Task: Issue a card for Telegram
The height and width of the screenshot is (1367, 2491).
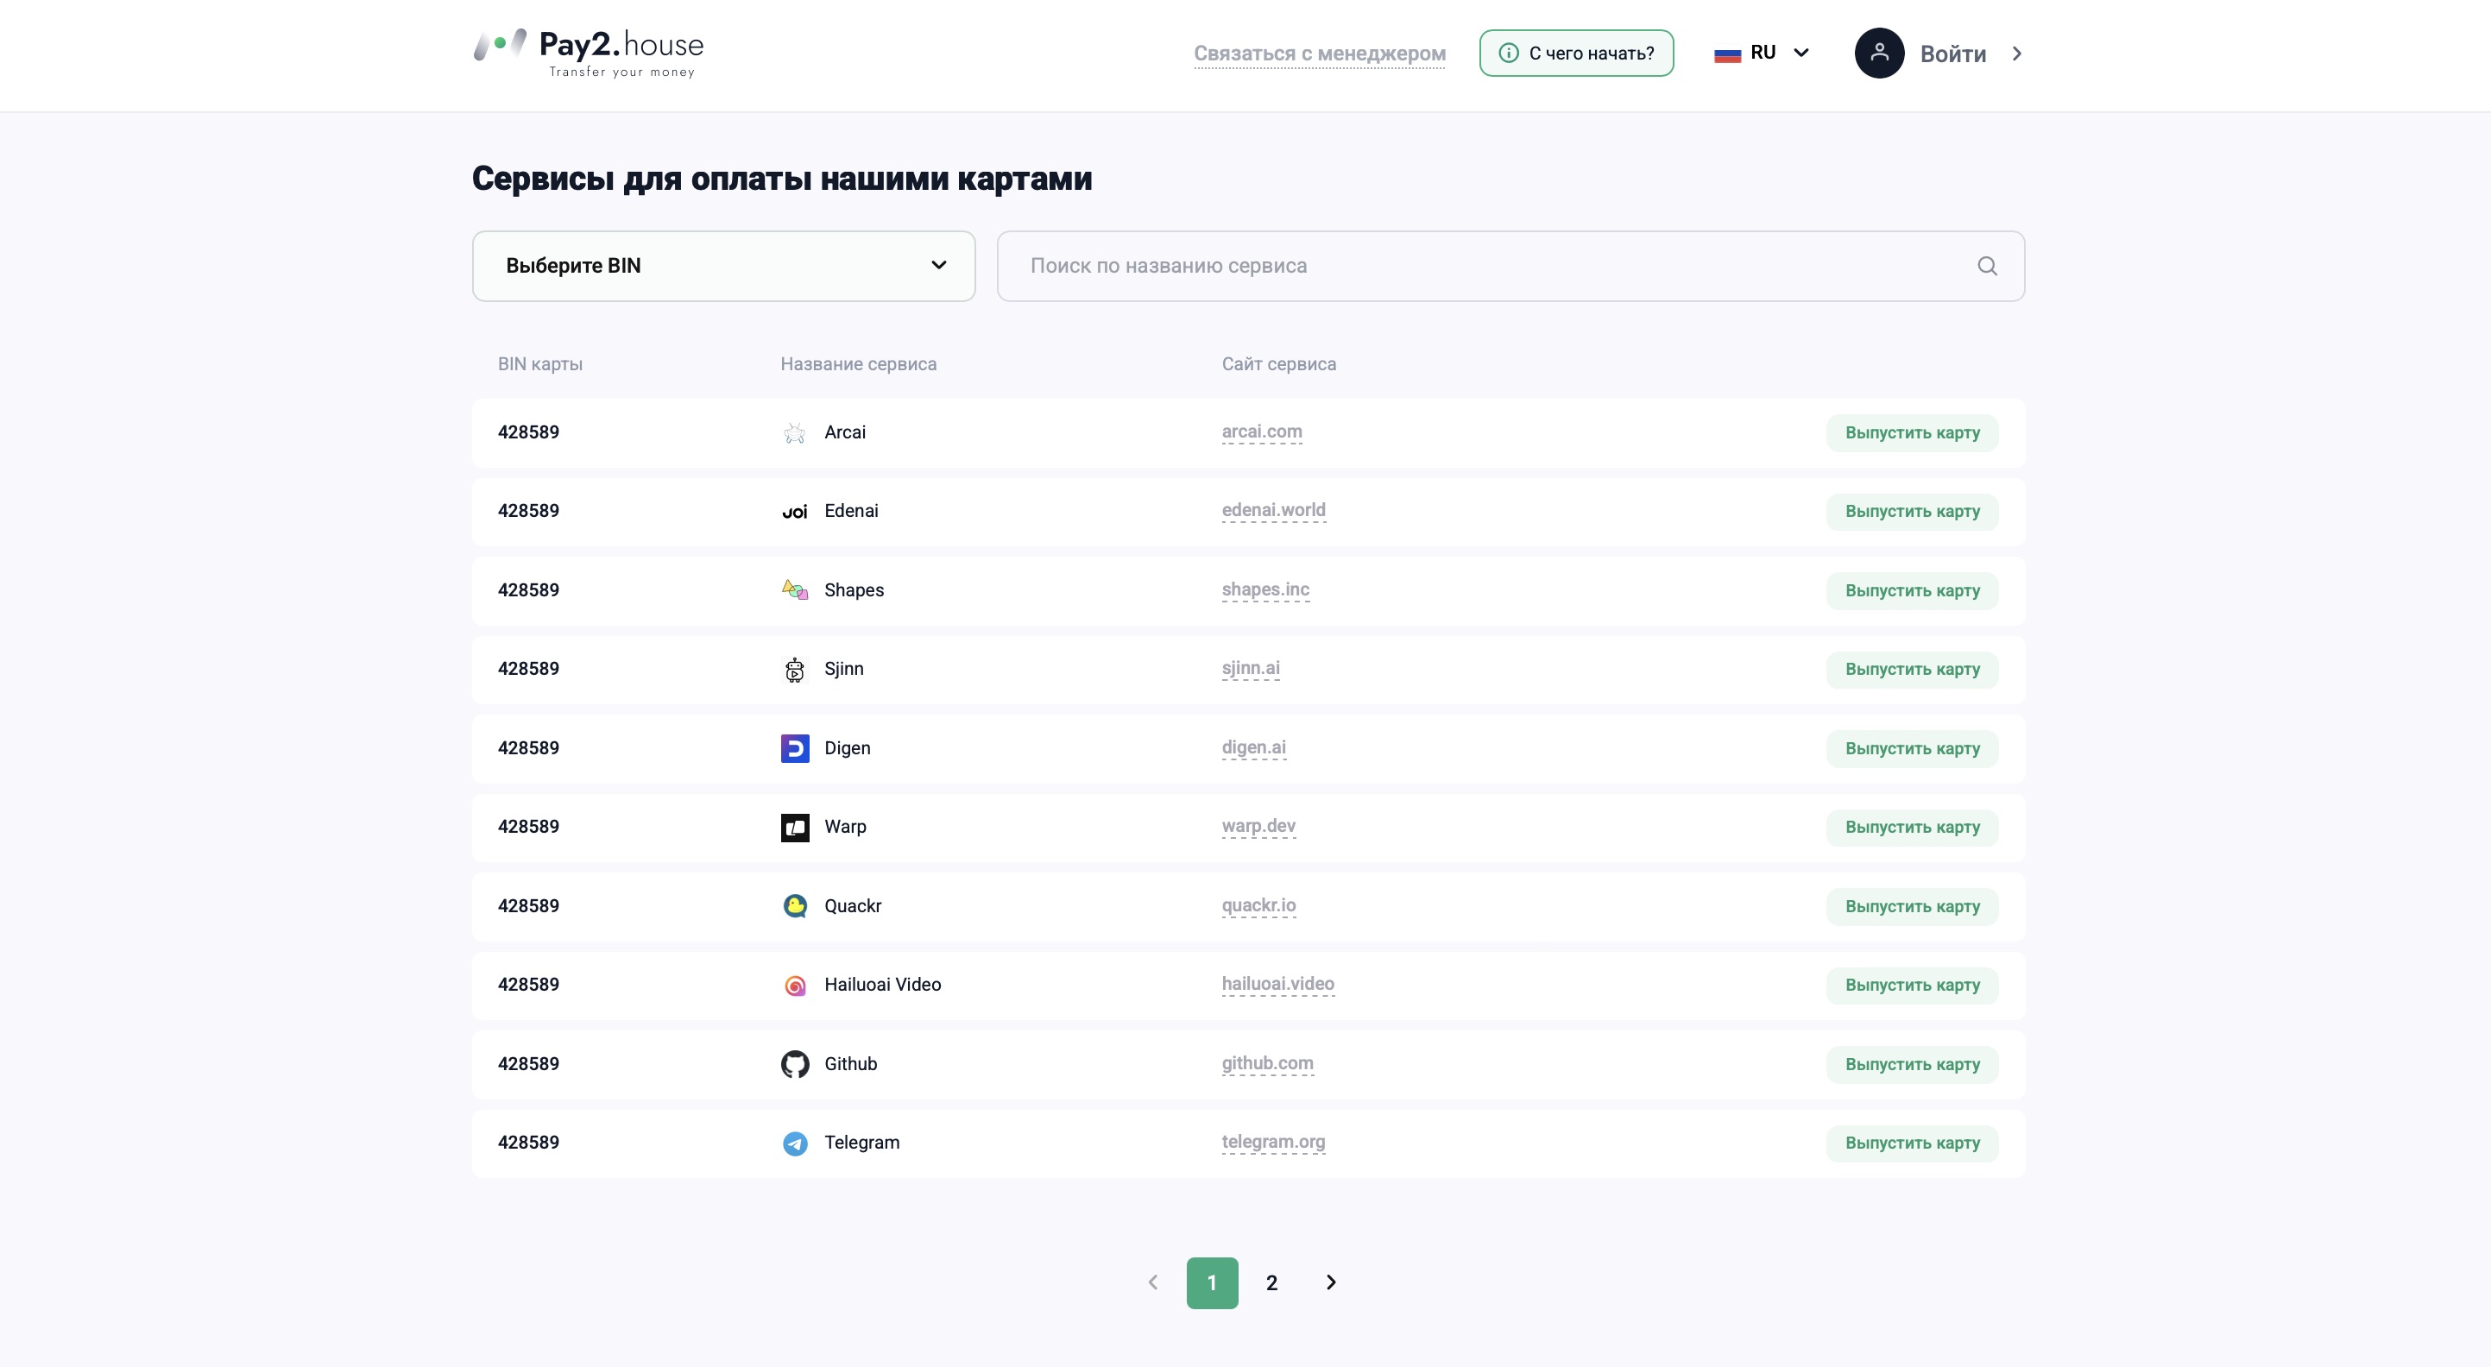Action: point(1912,1143)
